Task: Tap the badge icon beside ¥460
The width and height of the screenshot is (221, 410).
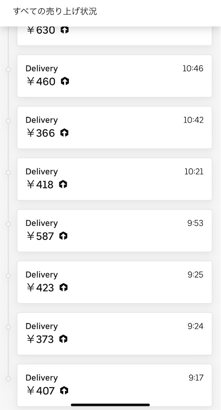Action: pos(64,82)
